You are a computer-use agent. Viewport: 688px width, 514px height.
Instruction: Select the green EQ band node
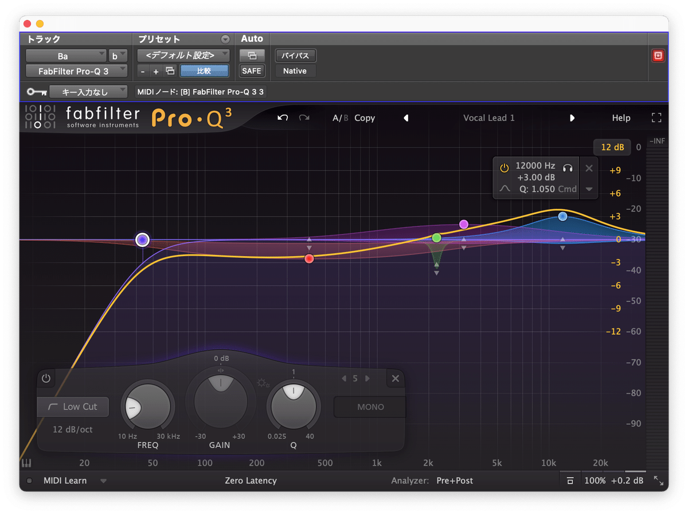point(437,237)
